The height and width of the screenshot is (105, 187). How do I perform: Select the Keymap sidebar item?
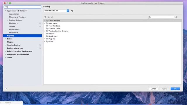pyautogui.click(x=22, y=36)
